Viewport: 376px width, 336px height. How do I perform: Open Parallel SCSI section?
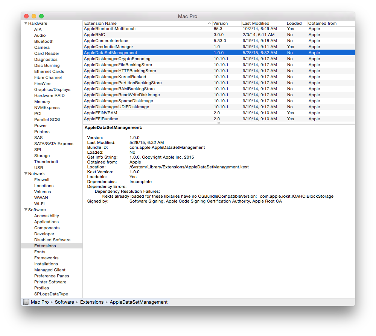47,120
